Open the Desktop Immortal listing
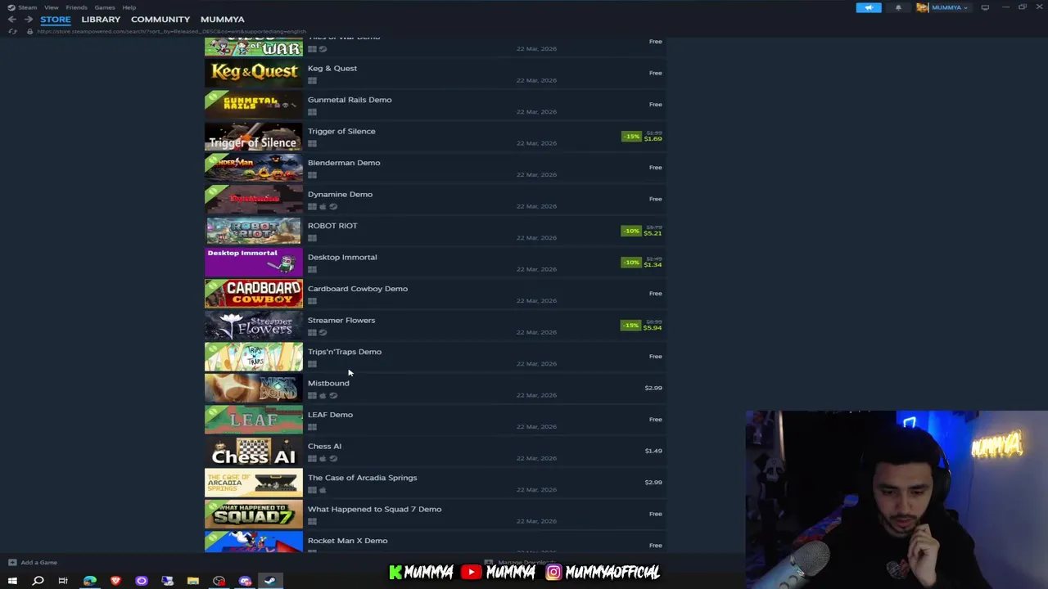This screenshot has width=1048, height=589. click(435, 262)
